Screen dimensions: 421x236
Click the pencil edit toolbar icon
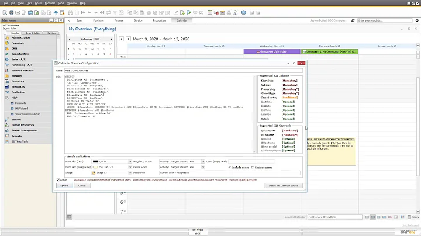(176, 12)
